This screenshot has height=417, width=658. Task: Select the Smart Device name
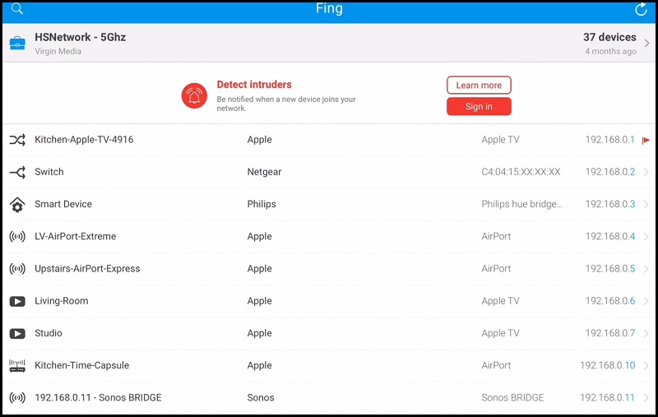click(x=63, y=204)
